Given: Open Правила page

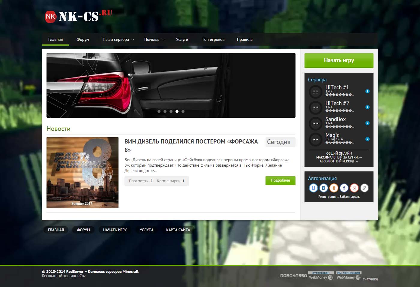Looking at the screenshot, I should 244,40.
